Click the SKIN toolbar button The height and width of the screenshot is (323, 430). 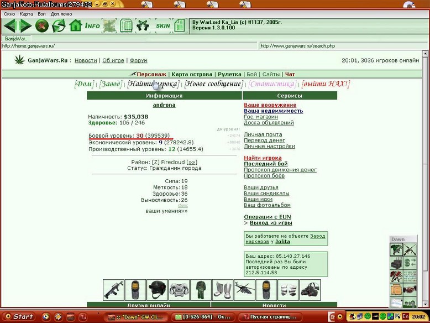click(163, 26)
